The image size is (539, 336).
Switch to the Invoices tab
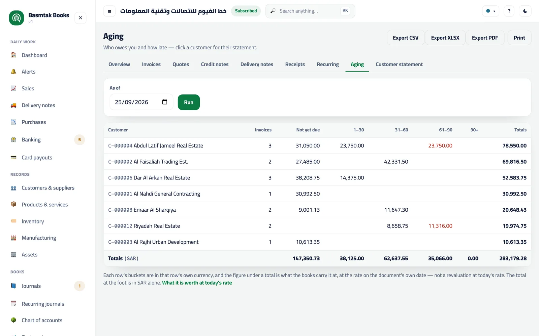tap(151, 64)
